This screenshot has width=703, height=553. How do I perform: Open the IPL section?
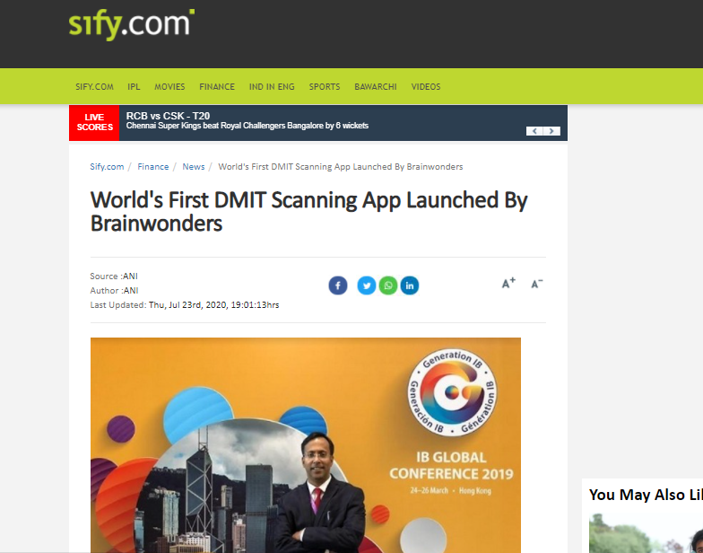pyautogui.click(x=134, y=86)
